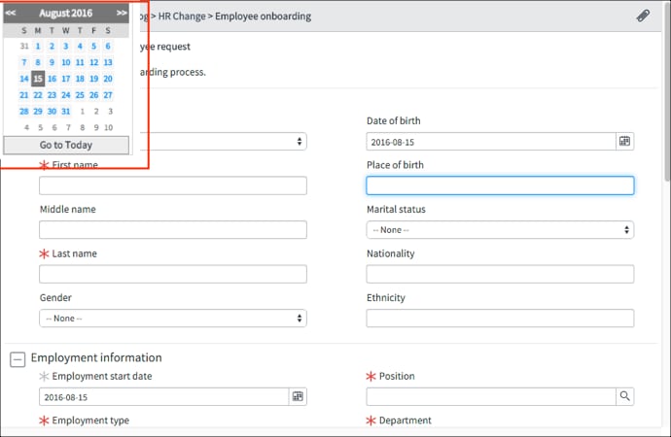Select August 31 in the calendar

click(x=66, y=111)
